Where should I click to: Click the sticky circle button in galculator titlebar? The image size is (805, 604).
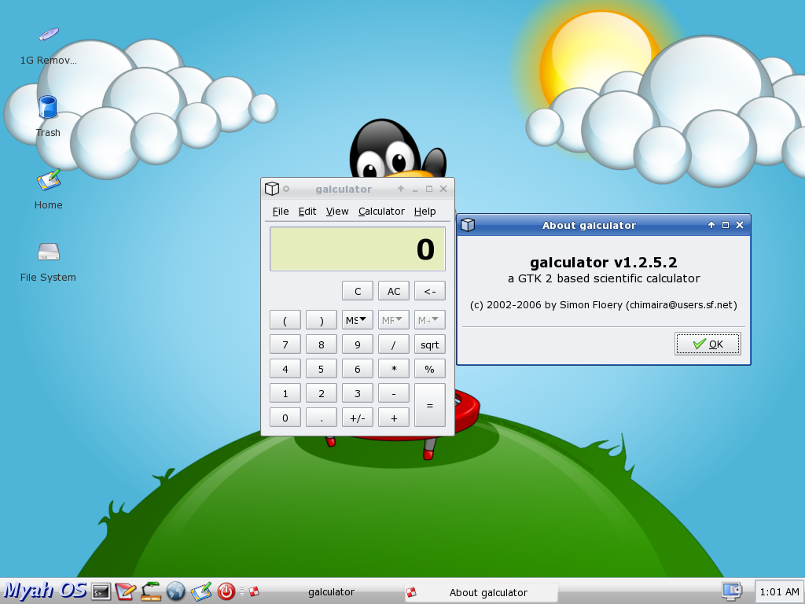(286, 189)
